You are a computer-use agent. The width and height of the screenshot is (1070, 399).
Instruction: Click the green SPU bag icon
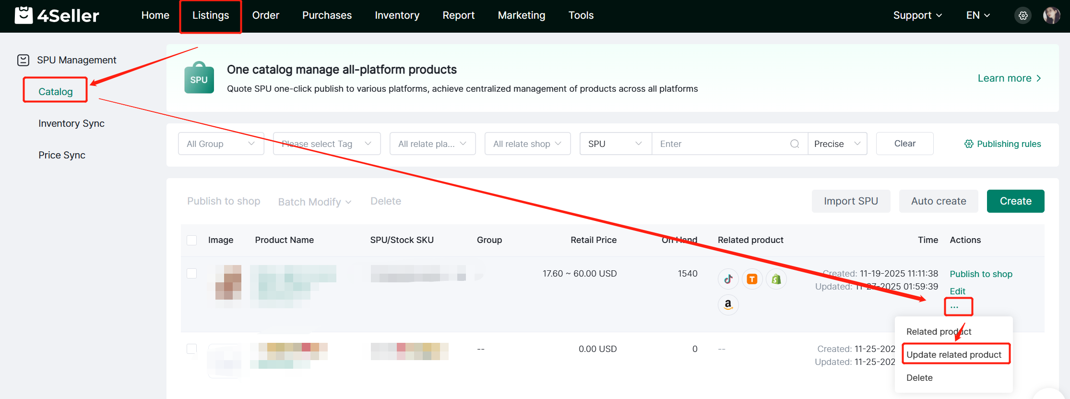click(199, 78)
